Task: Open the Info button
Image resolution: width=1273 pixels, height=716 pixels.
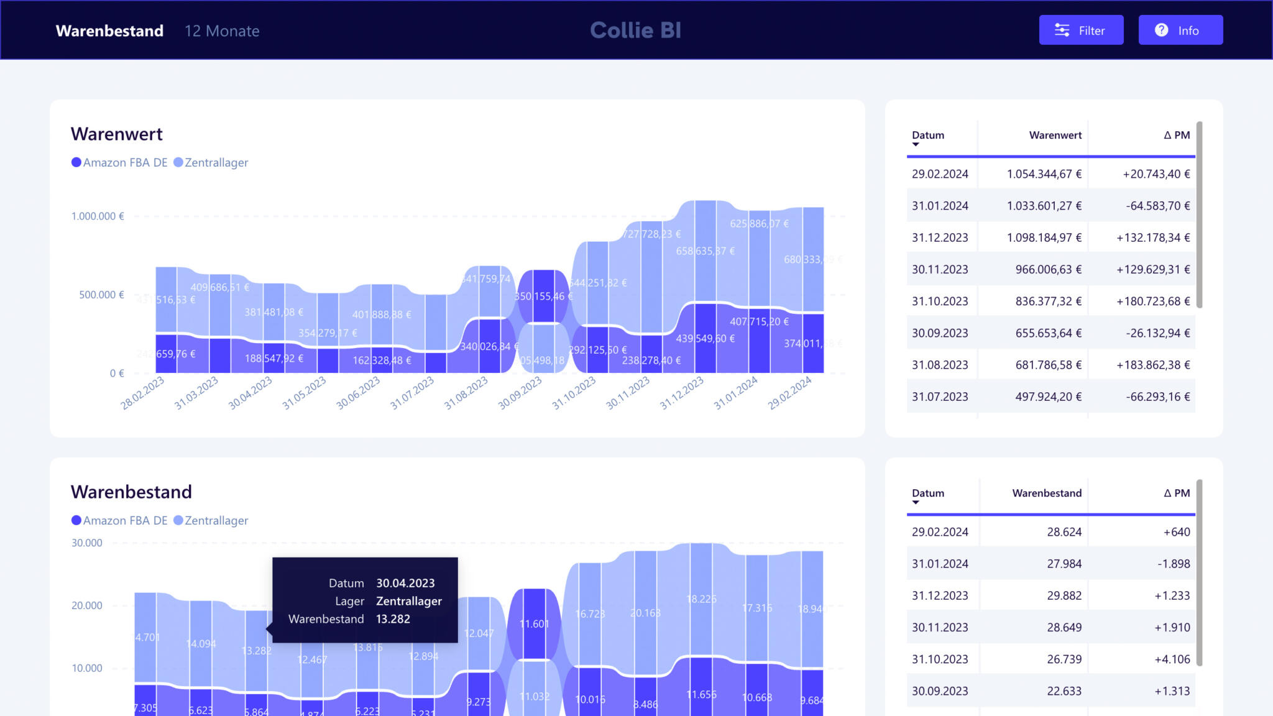Action: point(1180,30)
